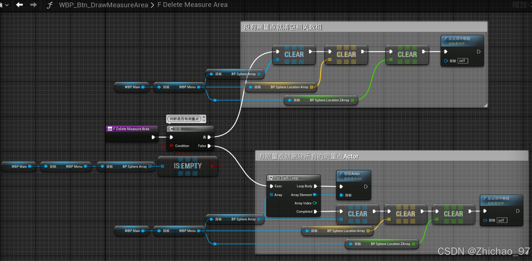This screenshot has height=261, width=532.
Task: Toggle the pin icon on 判断是否有测量点 bubble
Action: (204, 117)
